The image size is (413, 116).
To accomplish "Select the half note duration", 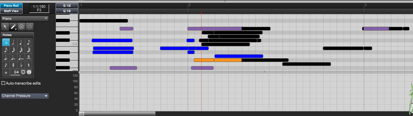I will pos(14,42).
